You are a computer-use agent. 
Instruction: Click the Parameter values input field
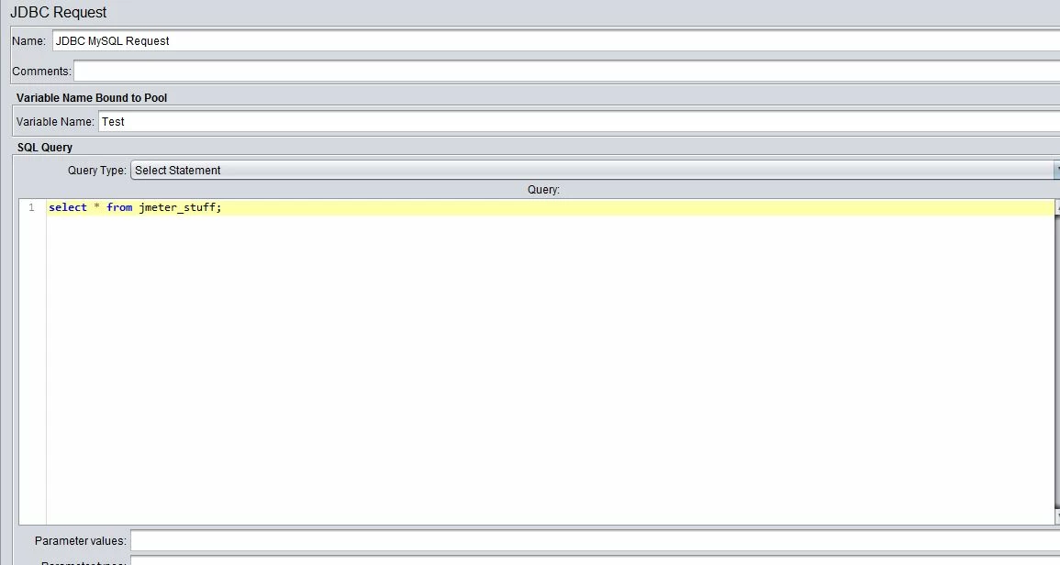tap(595, 540)
